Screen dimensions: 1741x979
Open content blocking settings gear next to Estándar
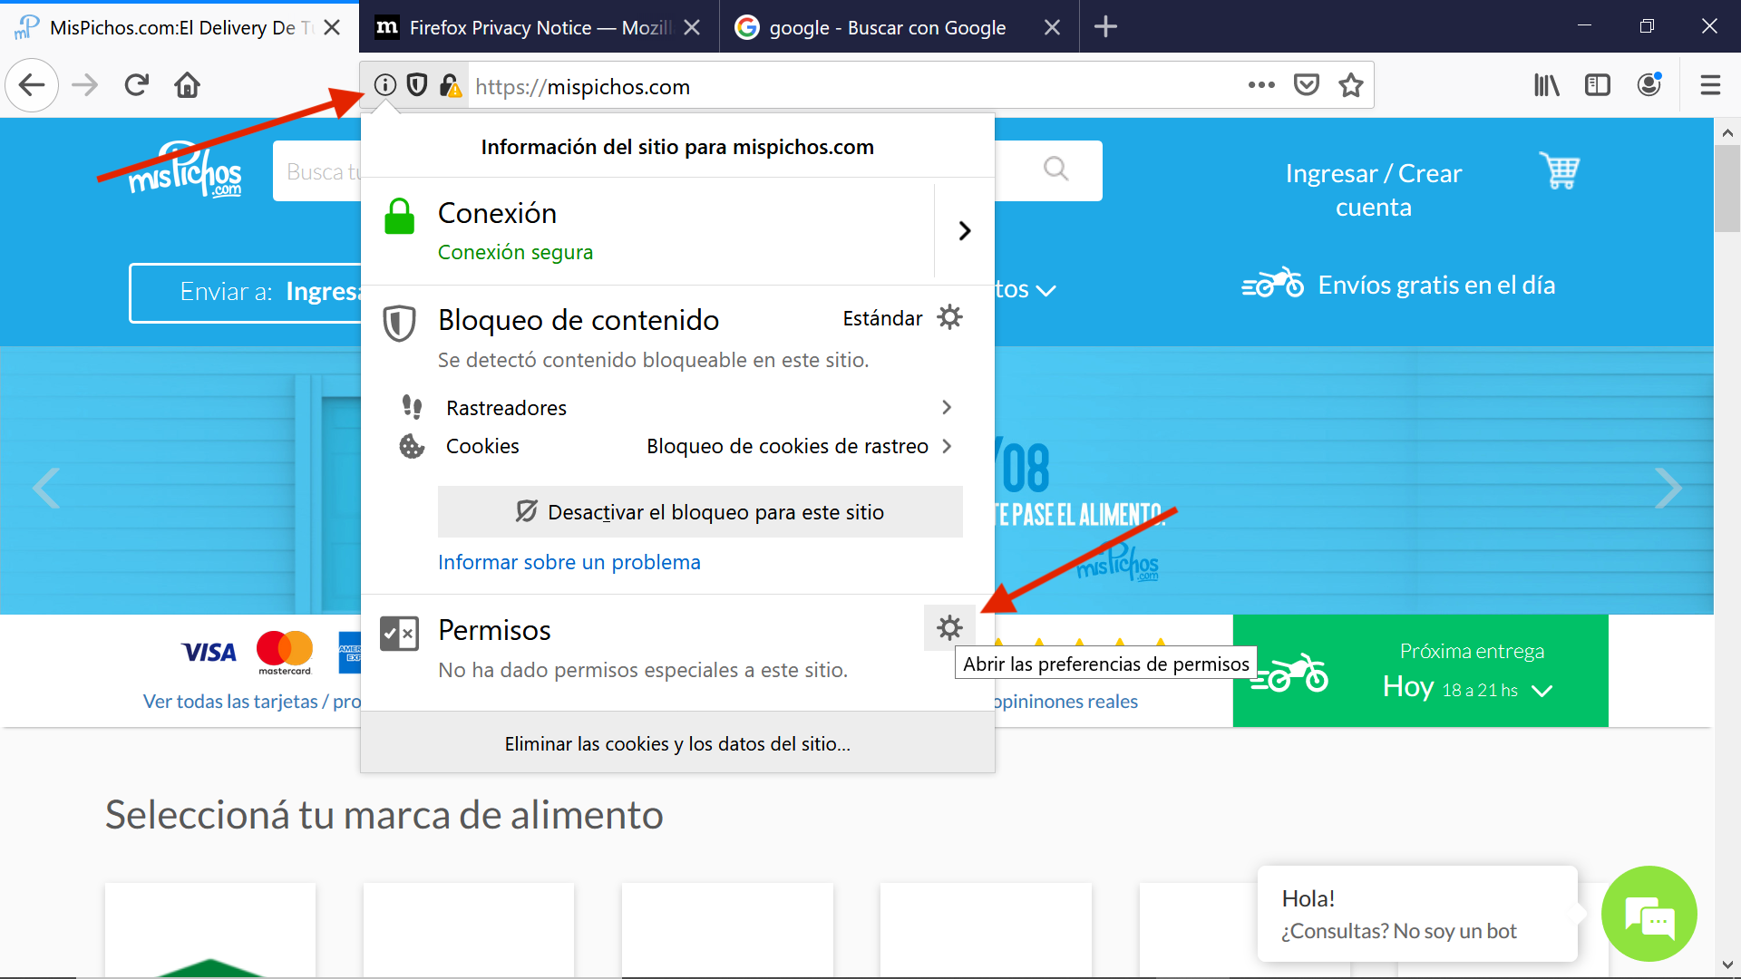(949, 317)
